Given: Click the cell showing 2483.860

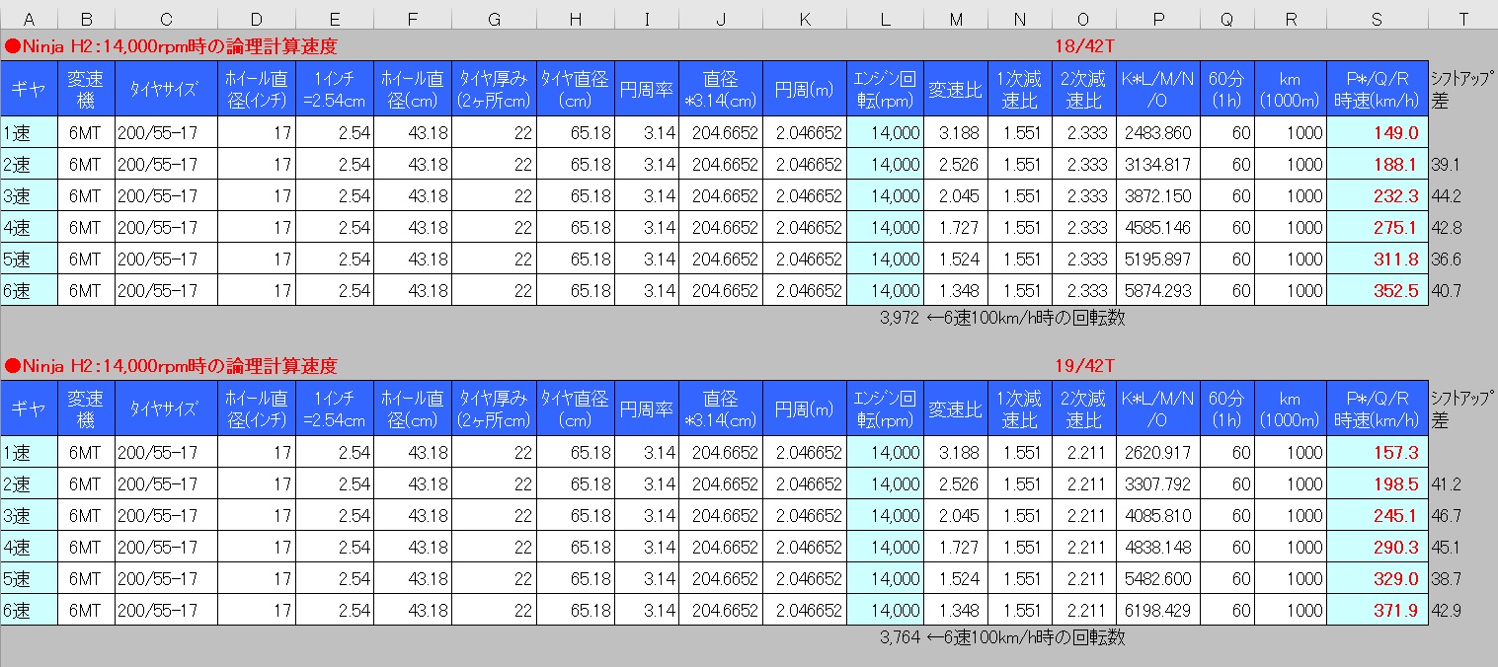Looking at the screenshot, I should [1157, 132].
